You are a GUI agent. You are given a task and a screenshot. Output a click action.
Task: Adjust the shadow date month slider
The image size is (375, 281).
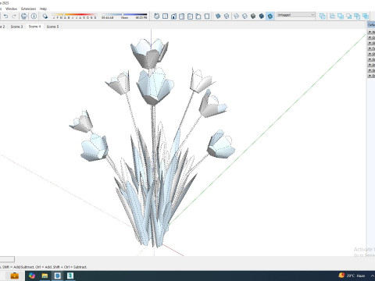74,15
